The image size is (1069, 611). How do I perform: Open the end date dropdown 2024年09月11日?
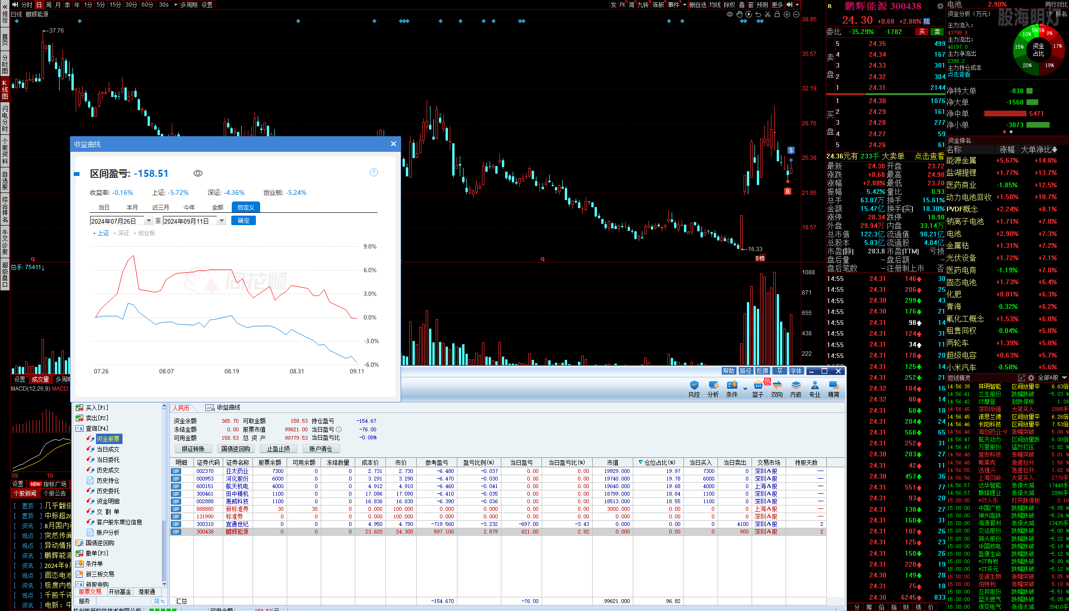221,221
